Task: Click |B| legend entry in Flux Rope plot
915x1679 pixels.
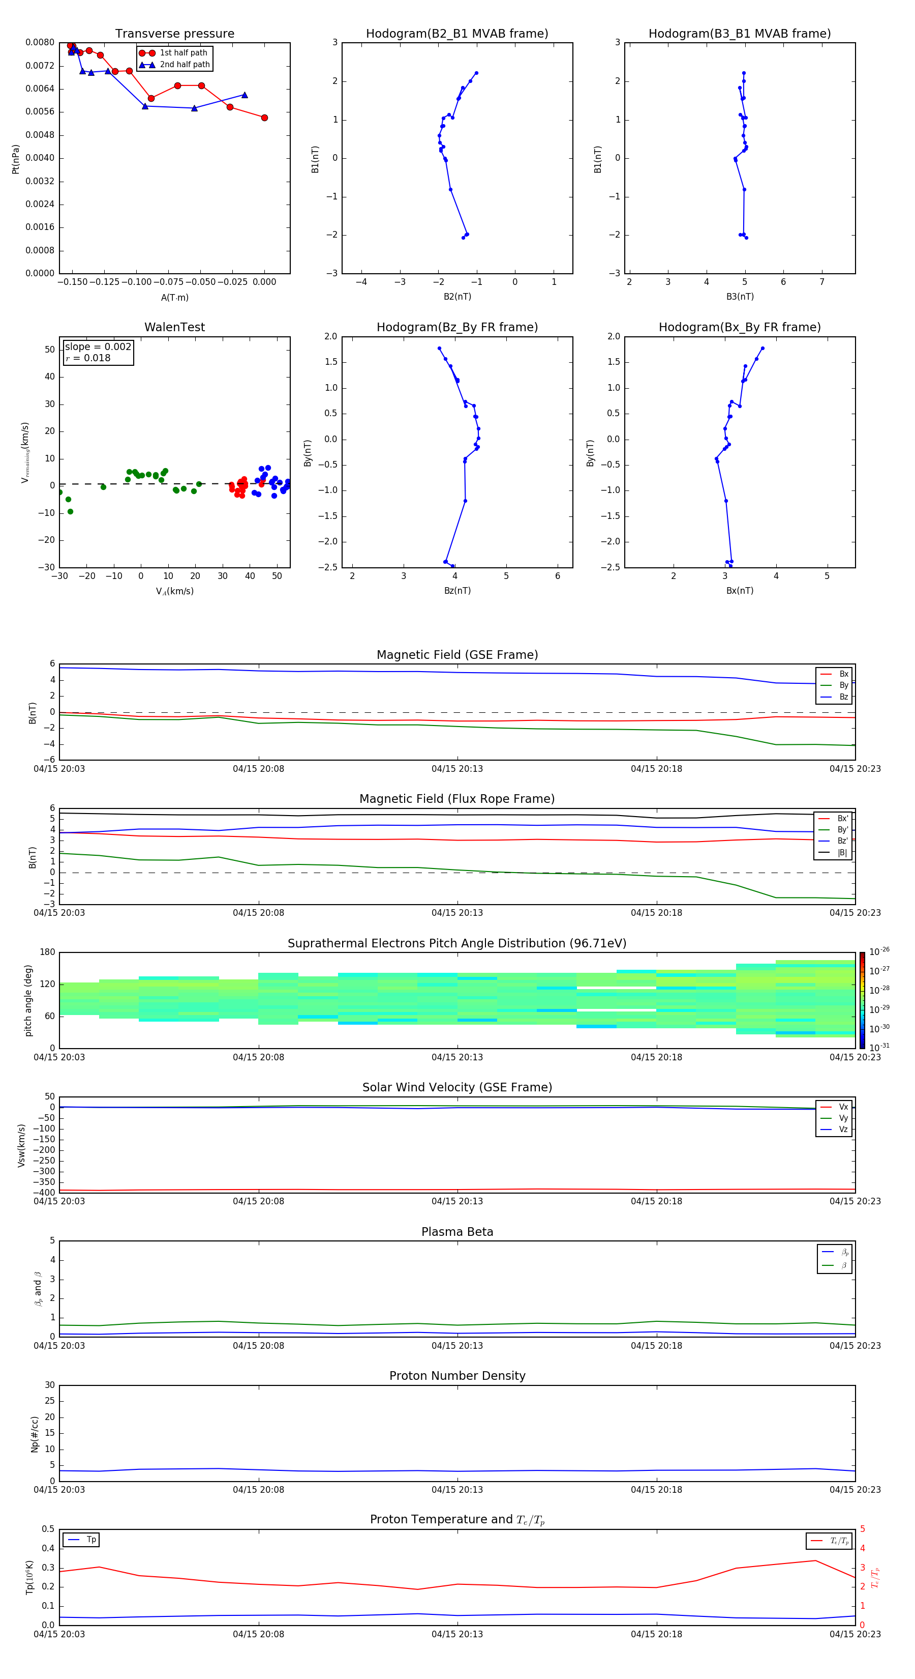Action: (x=833, y=853)
